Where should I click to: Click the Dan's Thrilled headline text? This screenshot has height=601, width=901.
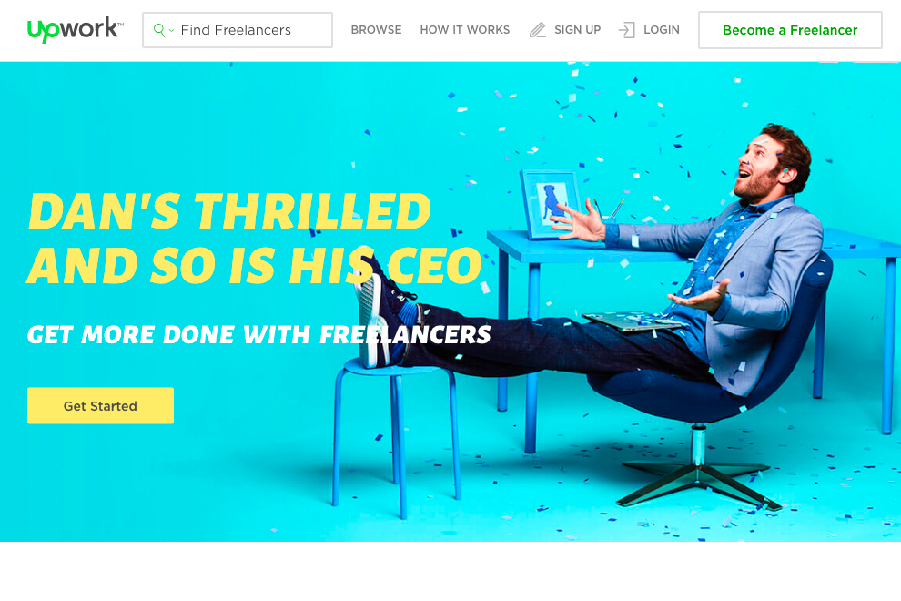point(255,238)
